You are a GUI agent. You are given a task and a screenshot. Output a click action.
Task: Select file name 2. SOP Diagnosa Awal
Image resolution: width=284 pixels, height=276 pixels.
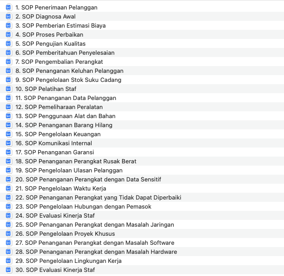(x=45, y=16)
